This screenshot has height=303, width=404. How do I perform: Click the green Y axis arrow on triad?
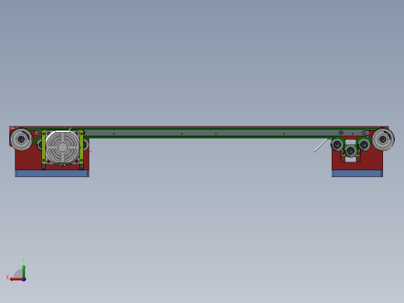[x=24, y=272]
